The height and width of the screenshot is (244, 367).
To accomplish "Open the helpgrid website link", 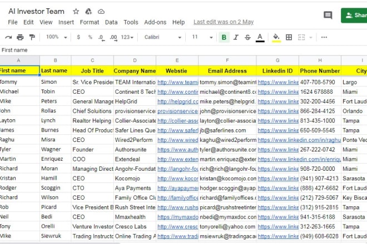I will click(177, 101).
